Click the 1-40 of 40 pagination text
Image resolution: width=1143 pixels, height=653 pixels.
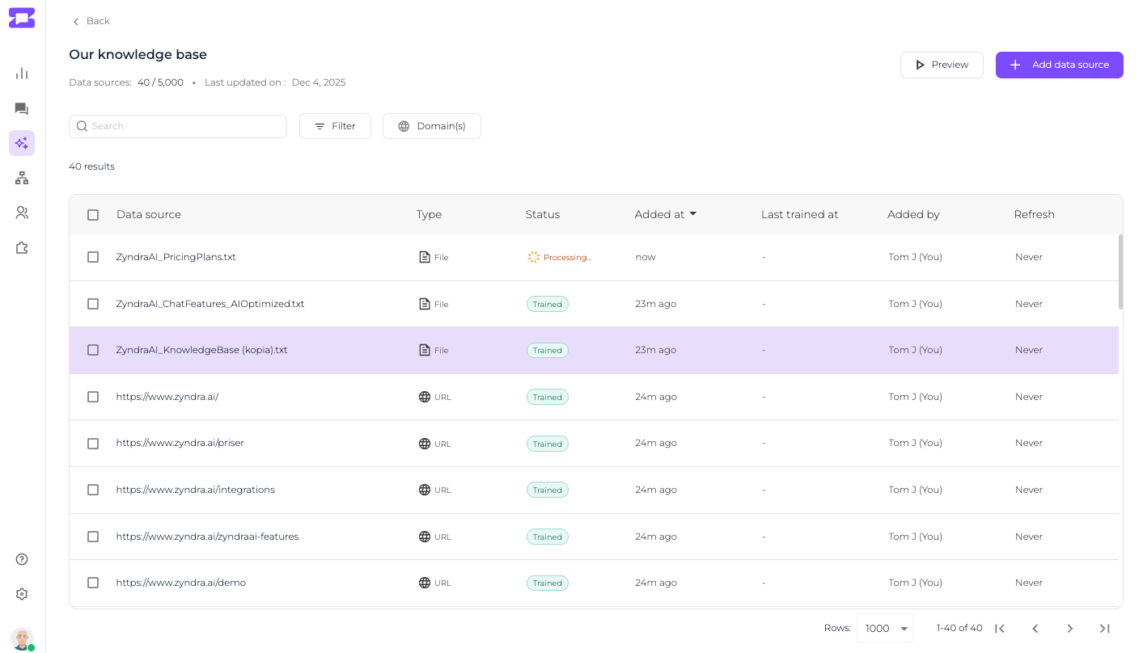(959, 628)
